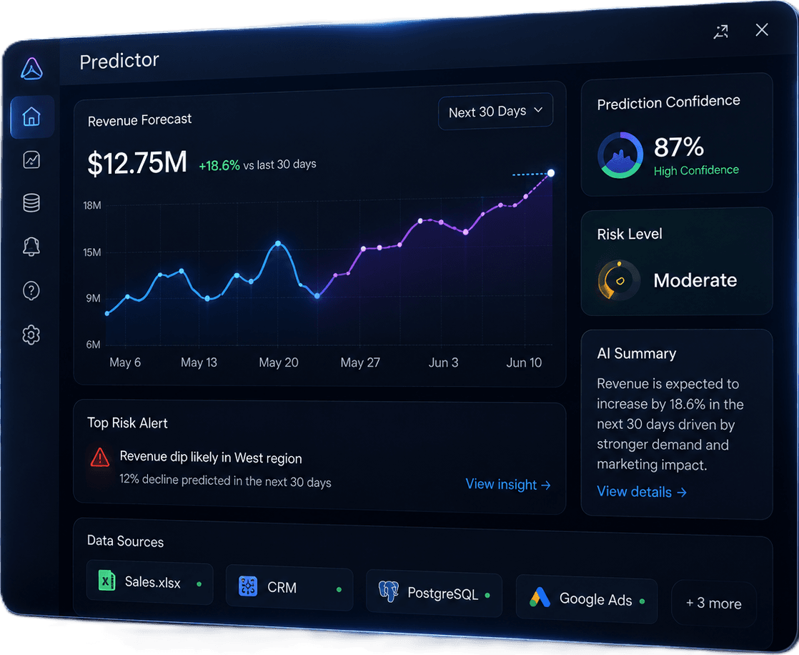This screenshot has height=655, width=799.
Task: Follow the View details link
Action: click(x=642, y=492)
